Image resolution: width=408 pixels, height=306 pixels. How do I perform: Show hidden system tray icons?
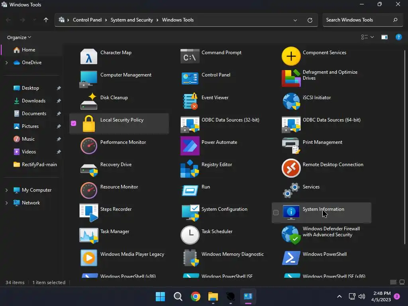[339, 296]
